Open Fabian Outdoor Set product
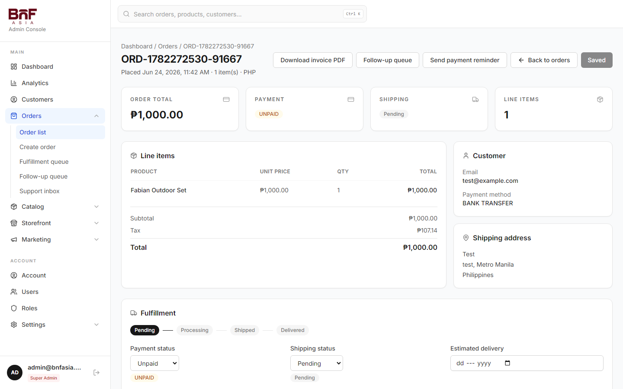 coord(158,190)
